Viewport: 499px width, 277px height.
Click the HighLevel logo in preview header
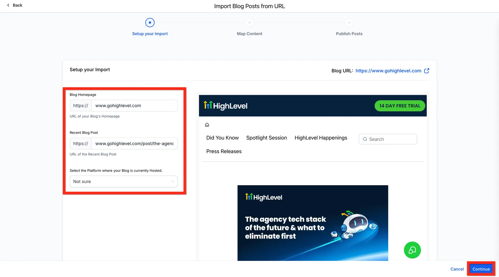tap(225, 106)
